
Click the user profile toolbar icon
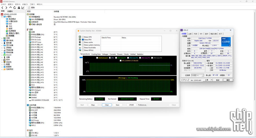pyautogui.click(x=19, y=8)
